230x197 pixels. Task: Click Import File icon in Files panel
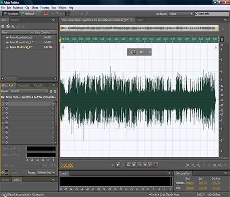(x=8, y=26)
